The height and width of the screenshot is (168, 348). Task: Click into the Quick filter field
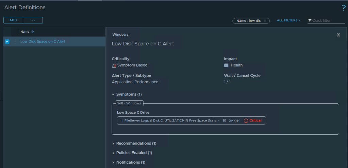(326, 21)
